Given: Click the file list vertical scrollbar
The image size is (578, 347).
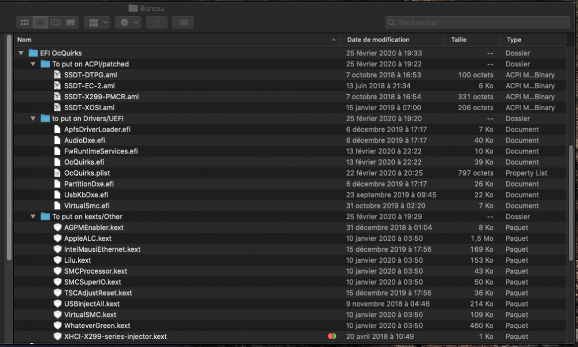Looking at the screenshot, I should click(x=571, y=203).
